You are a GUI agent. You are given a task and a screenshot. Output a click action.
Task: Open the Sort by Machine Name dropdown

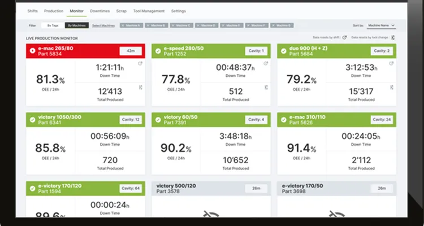[x=381, y=25]
